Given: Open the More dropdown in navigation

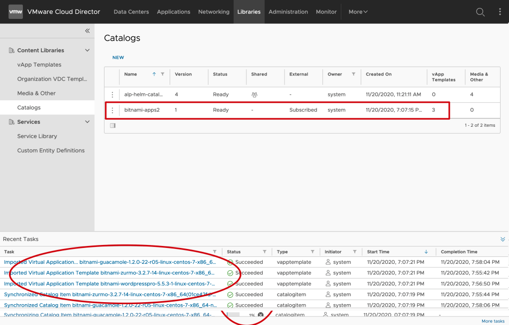Looking at the screenshot, I should tap(358, 12).
